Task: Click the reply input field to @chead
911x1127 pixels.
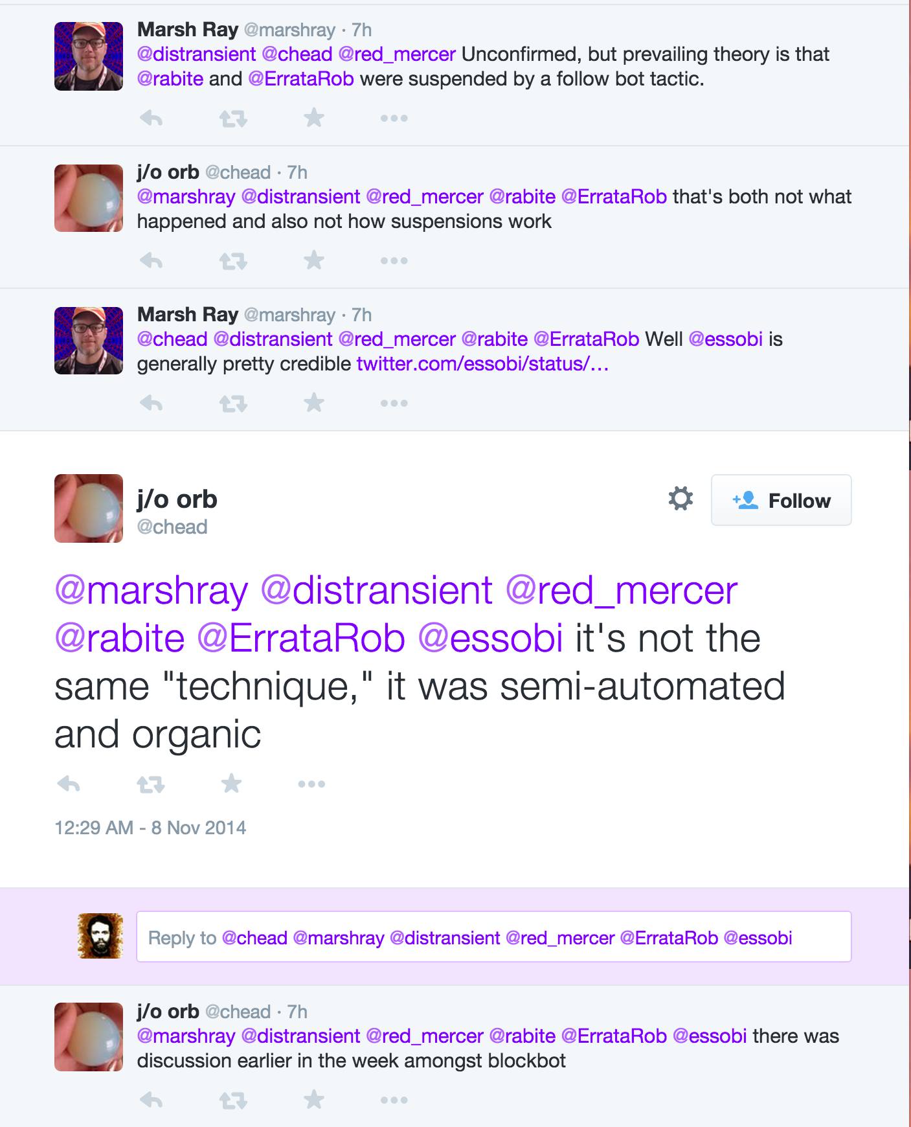Action: pyautogui.click(x=493, y=937)
